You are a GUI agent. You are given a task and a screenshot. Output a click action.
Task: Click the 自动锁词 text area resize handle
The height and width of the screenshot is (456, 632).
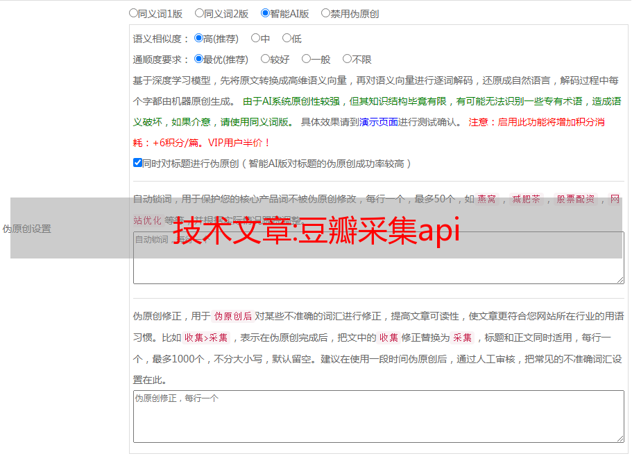[620, 279]
